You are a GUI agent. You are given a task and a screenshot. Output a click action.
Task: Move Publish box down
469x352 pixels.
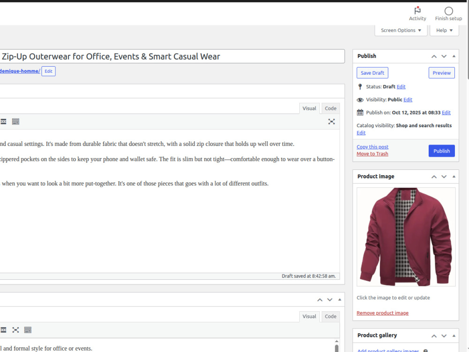444,56
